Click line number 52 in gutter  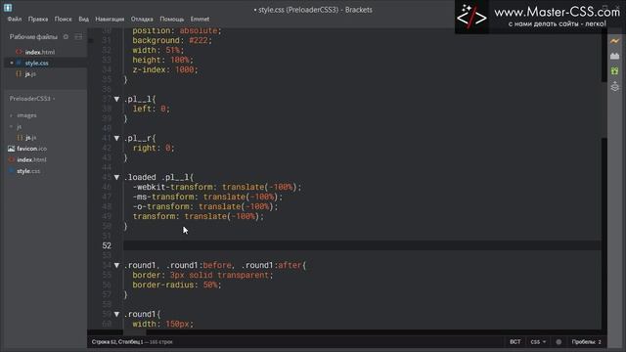pos(107,245)
